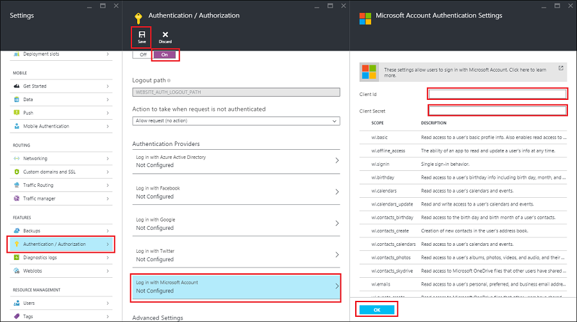Select the wl.emails scope row
577x322 pixels.
pos(463,284)
